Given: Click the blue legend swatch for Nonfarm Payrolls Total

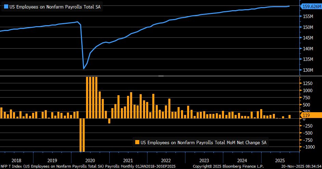Looking at the screenshot, I should 5,6.
